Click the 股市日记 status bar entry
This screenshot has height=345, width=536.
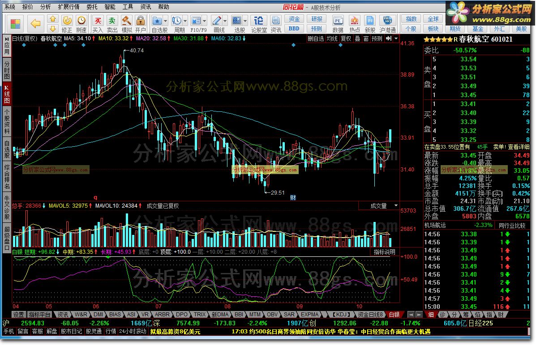coord(72,331)
